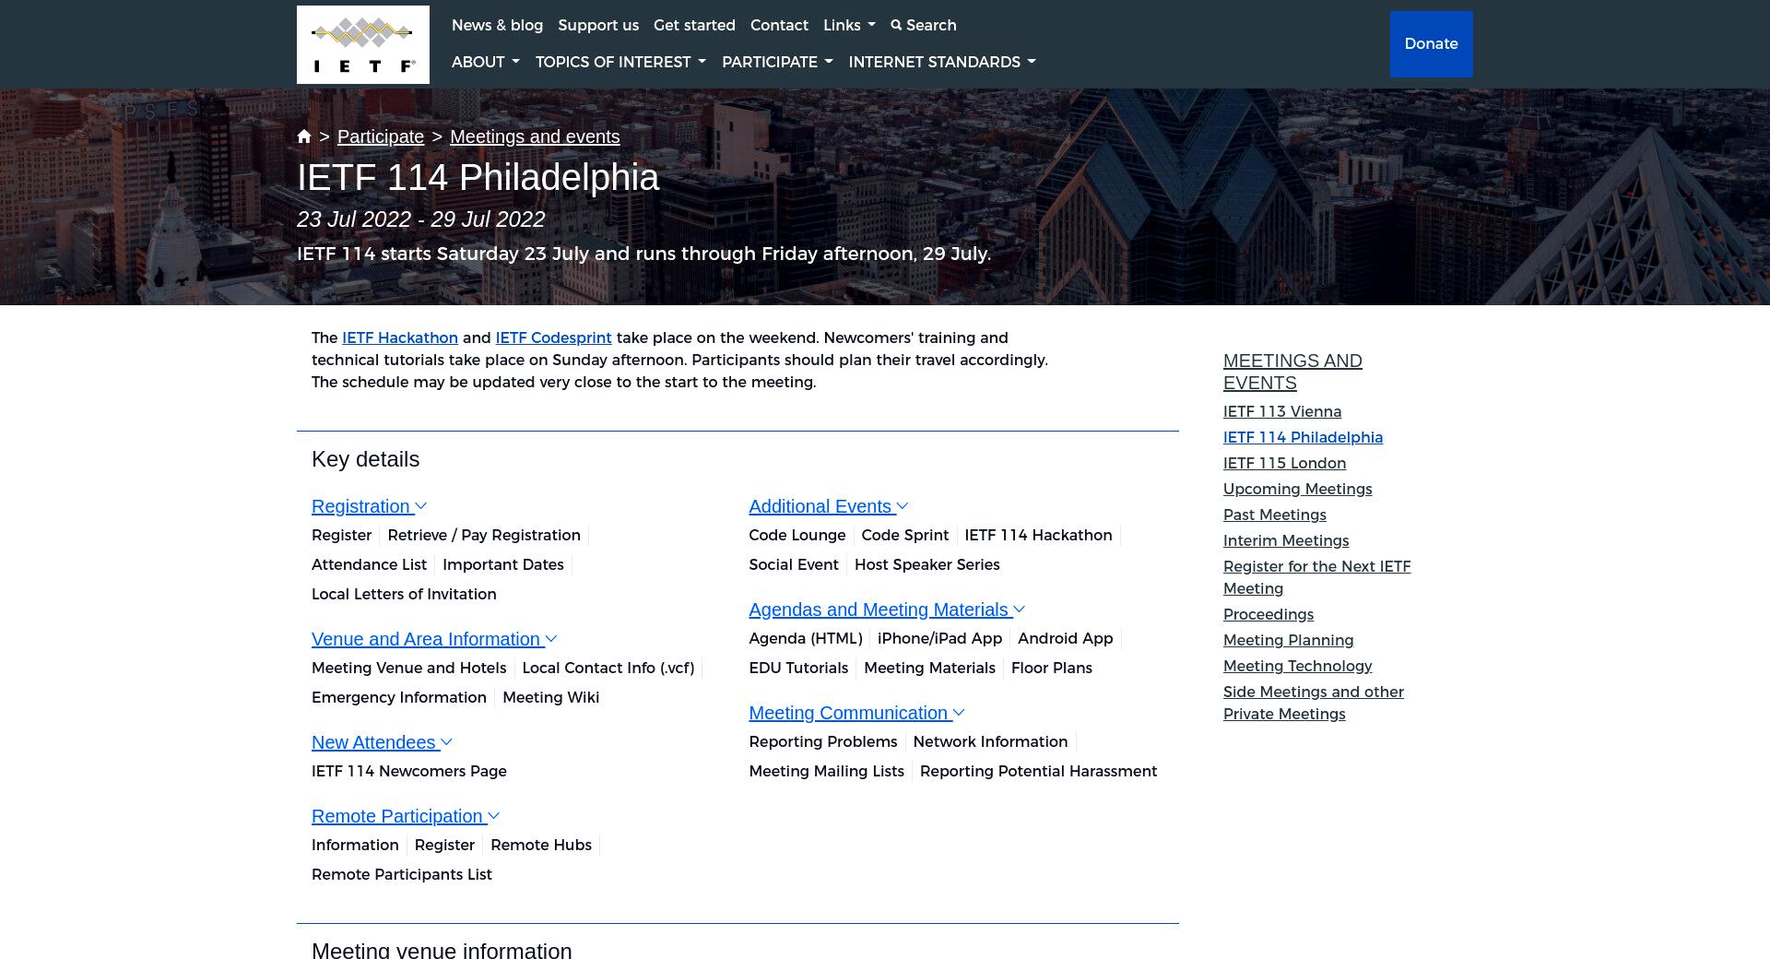Open News & blog
Viewport: 1770px width, 959px height.
[x=497, y=25]
